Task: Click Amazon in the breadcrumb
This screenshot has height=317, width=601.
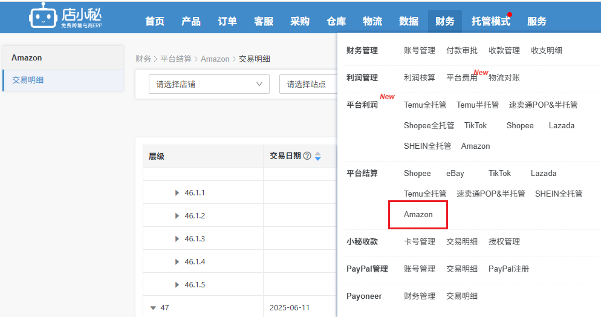Action: (x=215, y=59)
